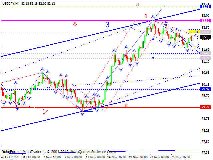
Task: Click the 12 Nov 00:00 time axis label
Action: (96, 157)
